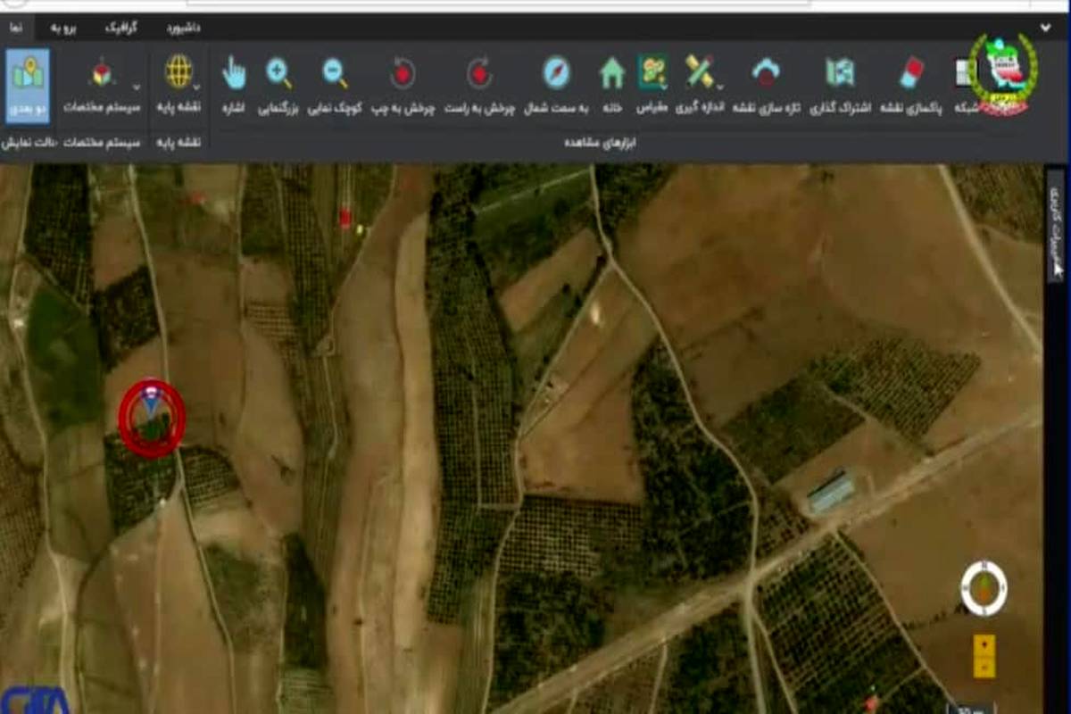Switch to the Dashboard (داشبورد) tab
The width and height of the screenshot is (1071, 714).
183,28
